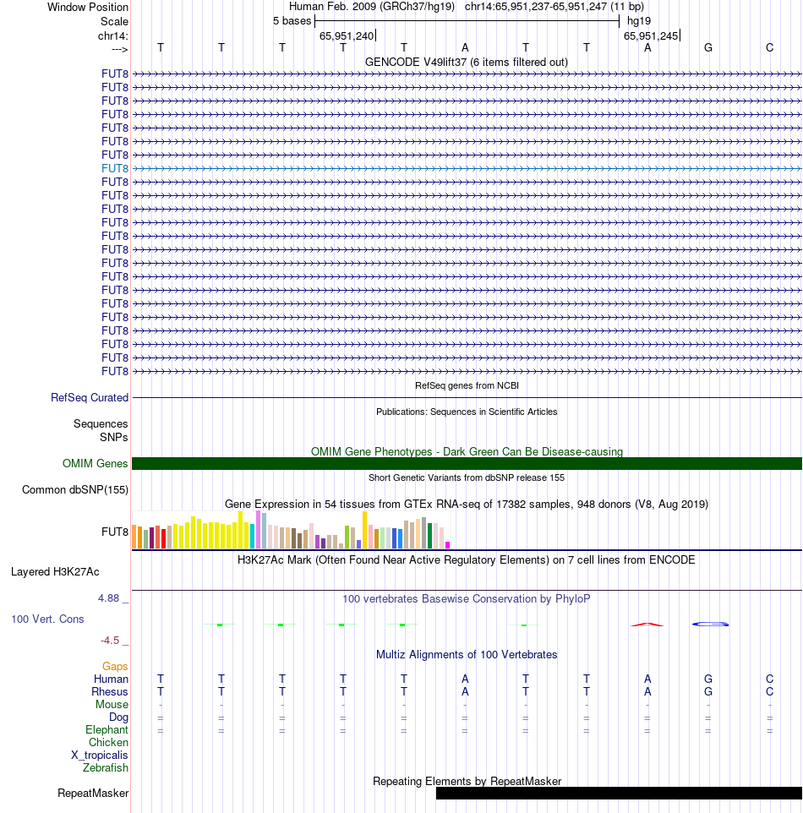Click the Elephant species label
The image size is (803, 813).
click(107, 730)
